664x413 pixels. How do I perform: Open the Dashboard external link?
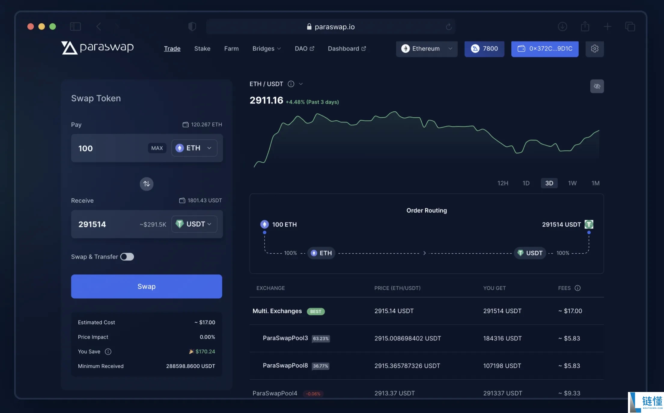point(347,49)
